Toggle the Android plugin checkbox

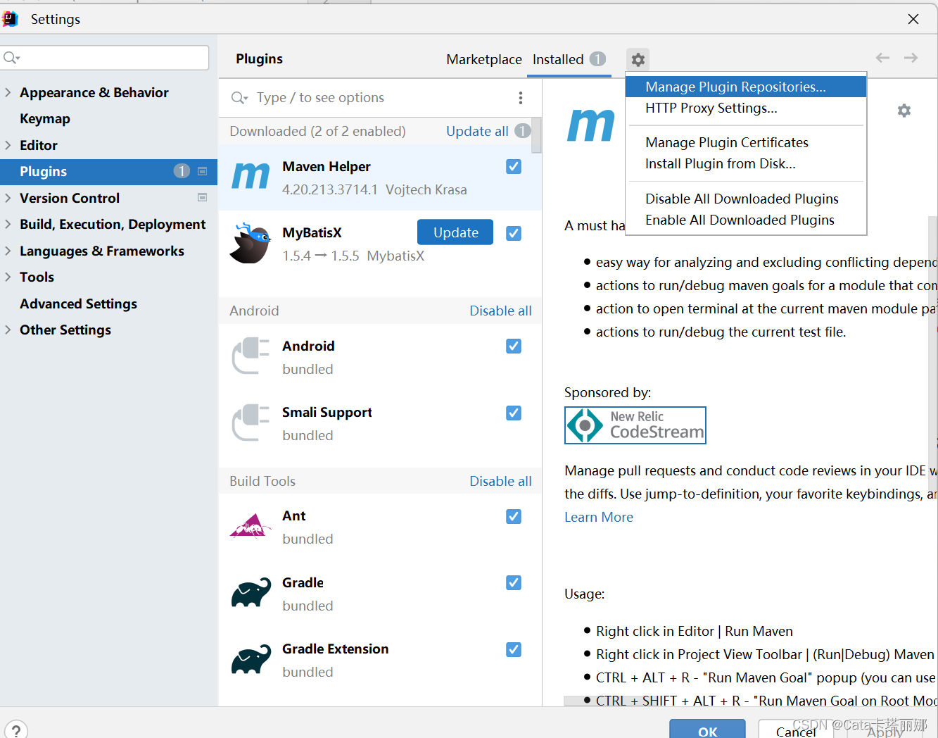pos(514,346)
